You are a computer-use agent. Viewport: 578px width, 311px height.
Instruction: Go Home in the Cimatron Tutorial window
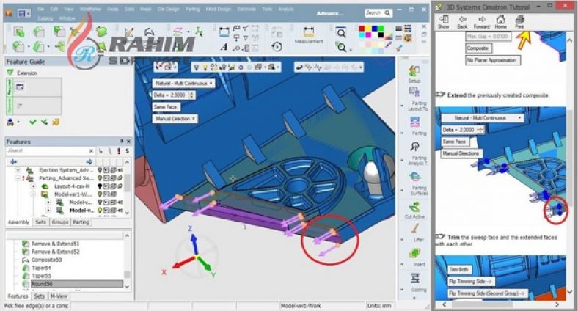click(500, 22)
